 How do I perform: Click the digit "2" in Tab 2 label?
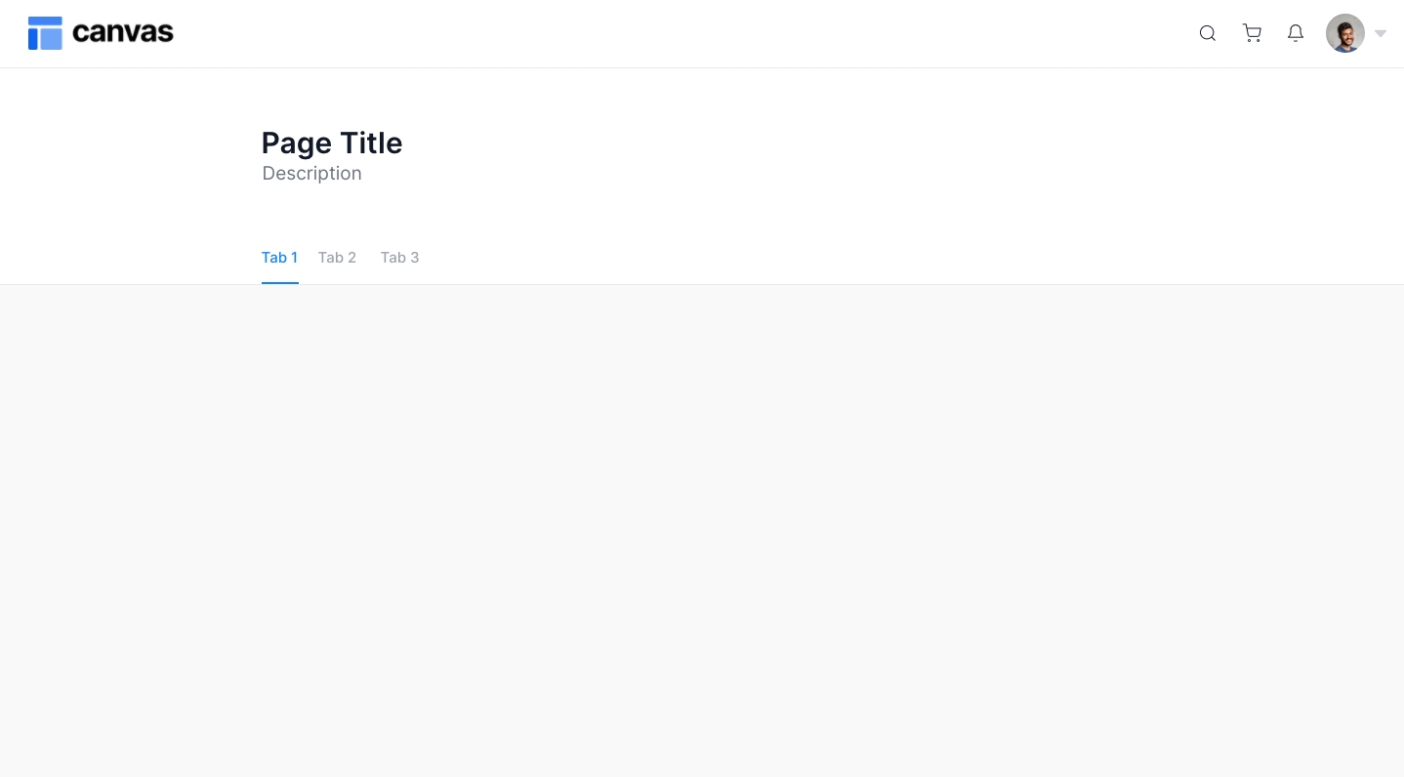click(351, 258)
